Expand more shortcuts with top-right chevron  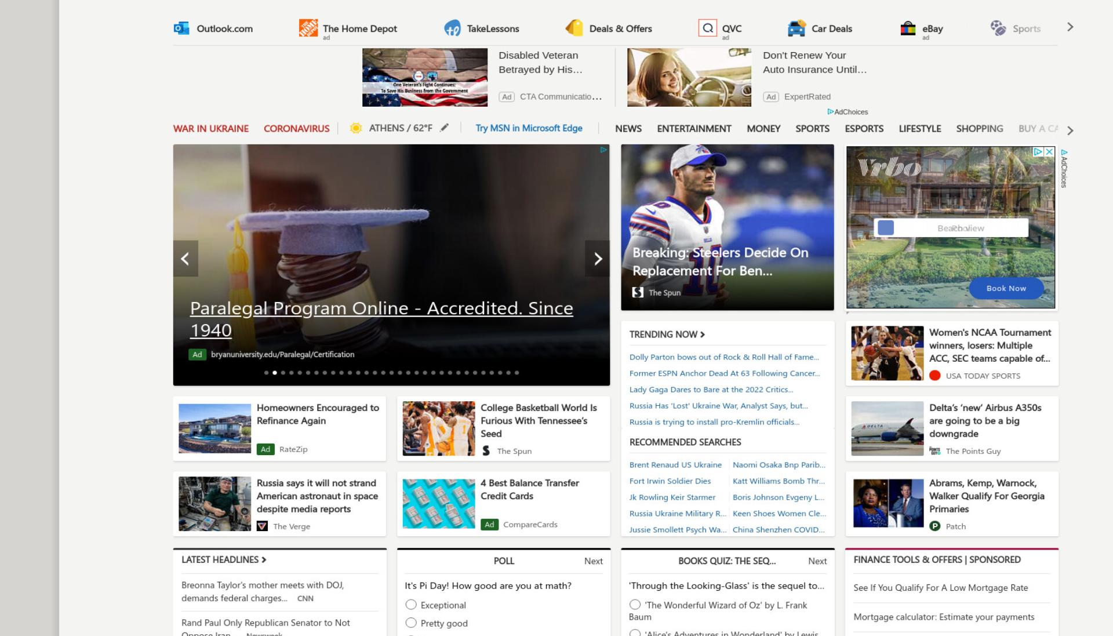1070,27
